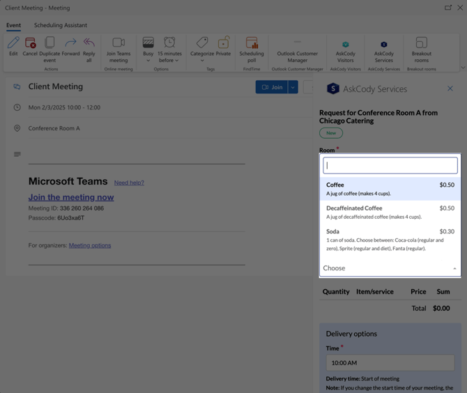
Task: Focus the item search input field
Action: (390, 166)
